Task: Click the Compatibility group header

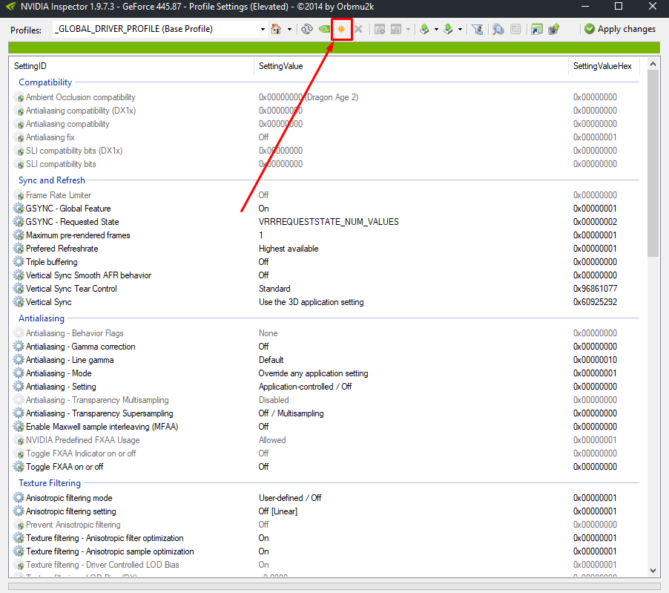Action: click(45, 82)
